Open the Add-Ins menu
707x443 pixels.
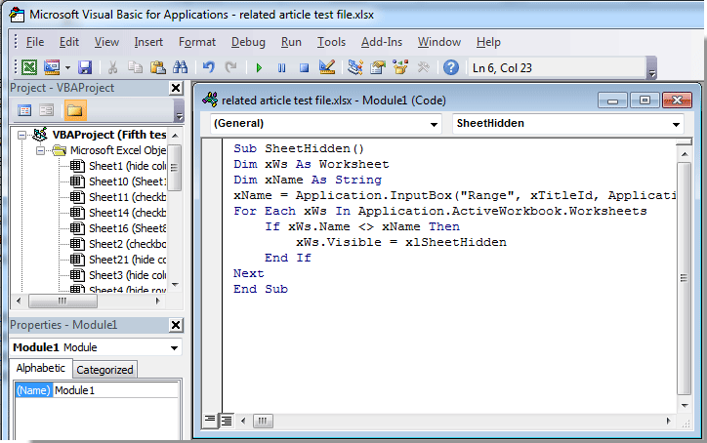coord(382,42)
